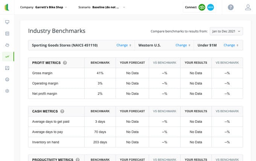Change the Under $1M revenue size
The width and height of the screenshot is (256, 161).
(x=231, y=45)
